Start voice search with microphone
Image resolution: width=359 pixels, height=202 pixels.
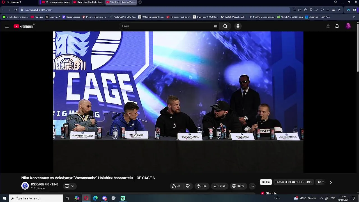[238, 26]
